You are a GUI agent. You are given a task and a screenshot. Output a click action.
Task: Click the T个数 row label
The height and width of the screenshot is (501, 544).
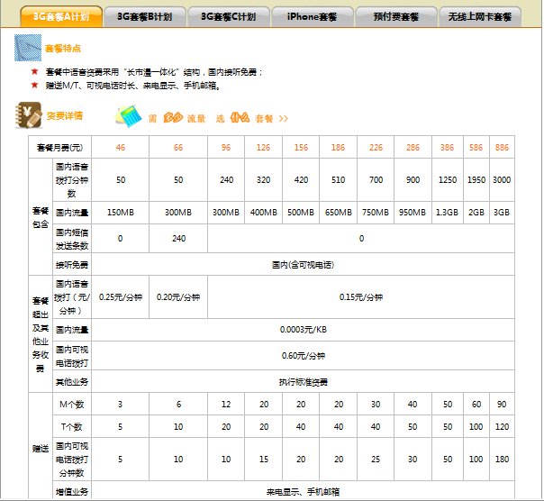[x=72, y=426]
